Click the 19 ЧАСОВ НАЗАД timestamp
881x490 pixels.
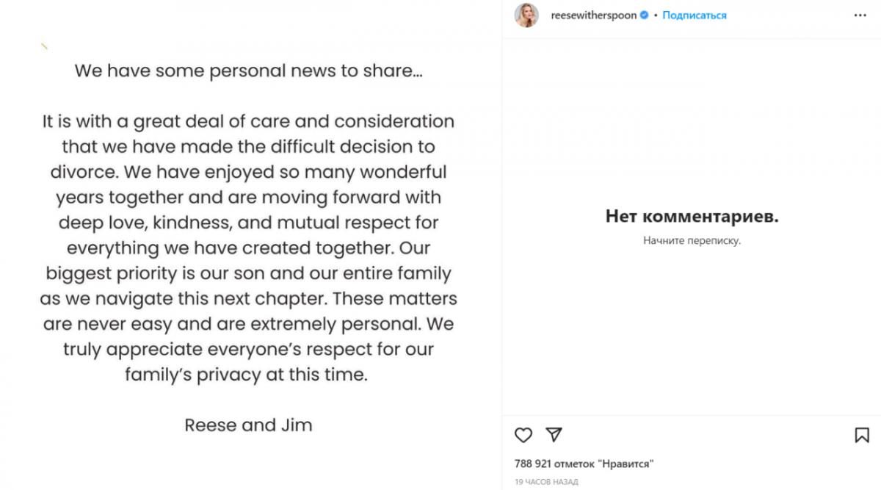point(546,482)
